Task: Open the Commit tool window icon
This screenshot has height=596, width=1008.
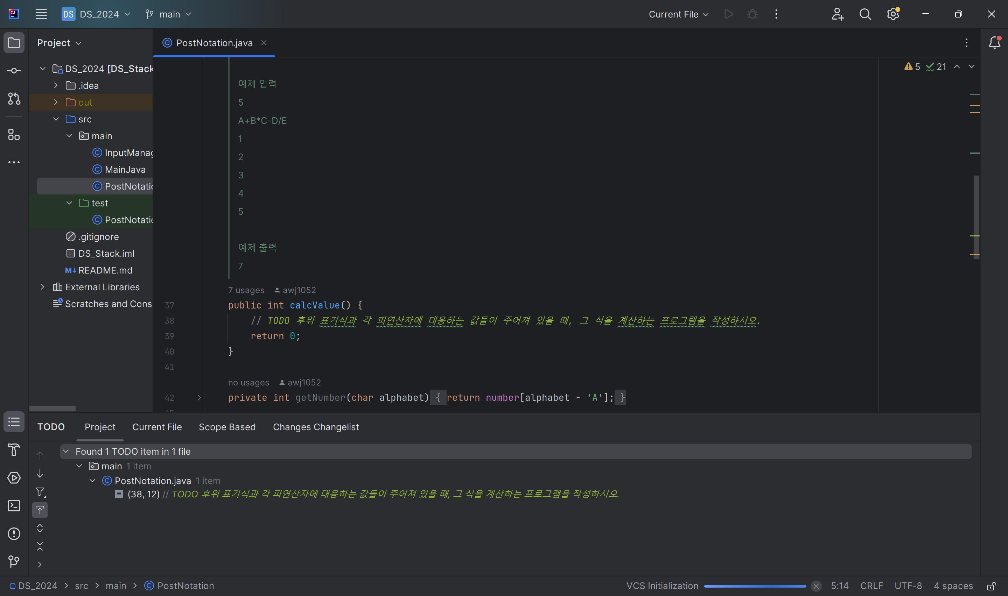Action: click(14, 71)
